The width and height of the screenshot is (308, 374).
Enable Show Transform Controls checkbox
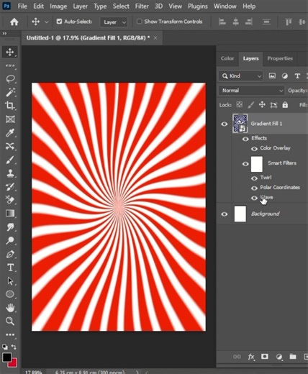(x=139, y=22)
